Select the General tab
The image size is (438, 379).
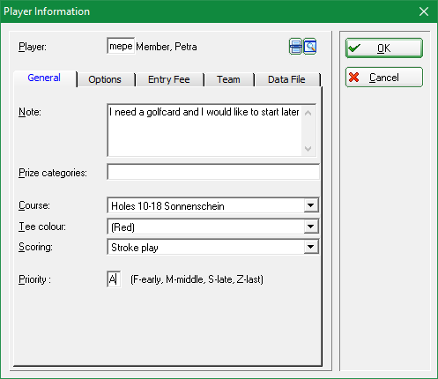tap(44, 78)
